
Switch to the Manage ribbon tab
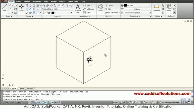click(x=54, y=2)
